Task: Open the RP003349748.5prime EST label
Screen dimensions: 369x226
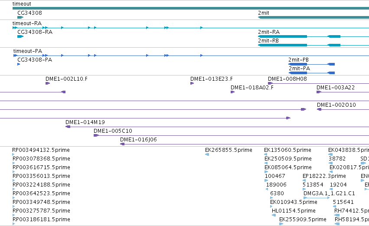Action: pos(41,202)
